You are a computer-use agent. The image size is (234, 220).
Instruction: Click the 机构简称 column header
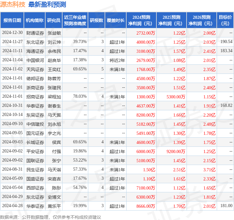[x=35, y=20]
